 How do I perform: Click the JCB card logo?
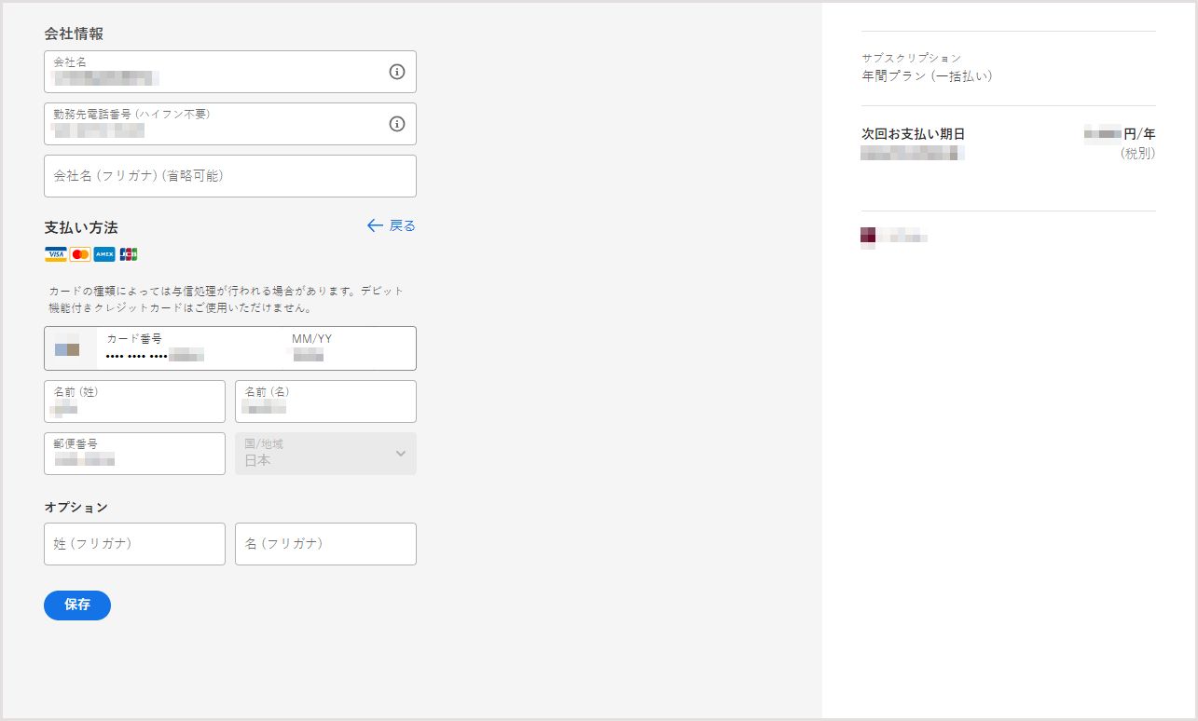point(129,254)
